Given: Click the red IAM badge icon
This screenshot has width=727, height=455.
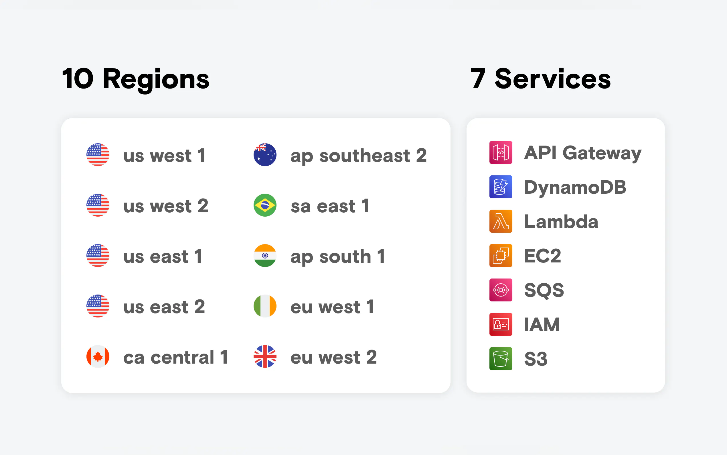Looking at the screenshot, I should (501, 324).
